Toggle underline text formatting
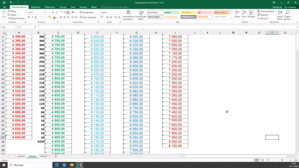Image resolution: width=299 pixels, height=168 pixels. pos(35,17)
